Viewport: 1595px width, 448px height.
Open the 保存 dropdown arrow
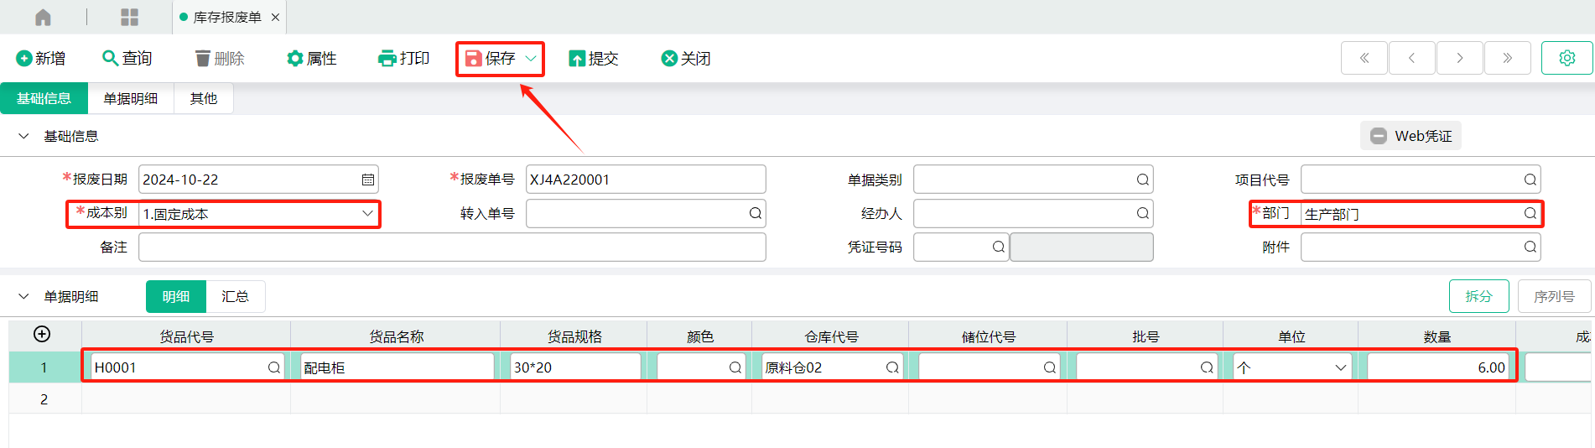(531, 59)
